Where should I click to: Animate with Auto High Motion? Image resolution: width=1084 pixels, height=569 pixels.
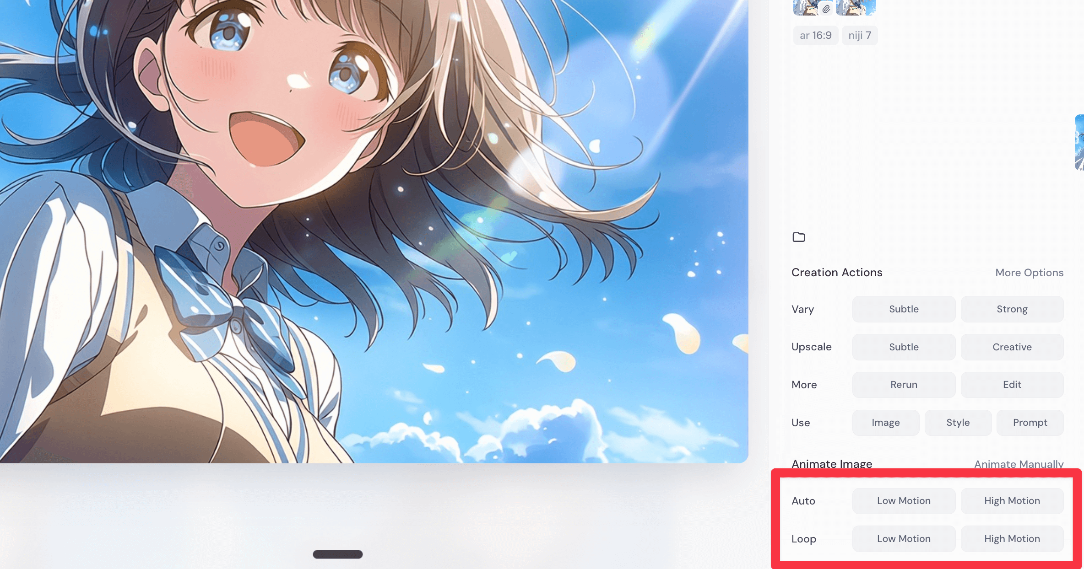(x=1012, y=500)
